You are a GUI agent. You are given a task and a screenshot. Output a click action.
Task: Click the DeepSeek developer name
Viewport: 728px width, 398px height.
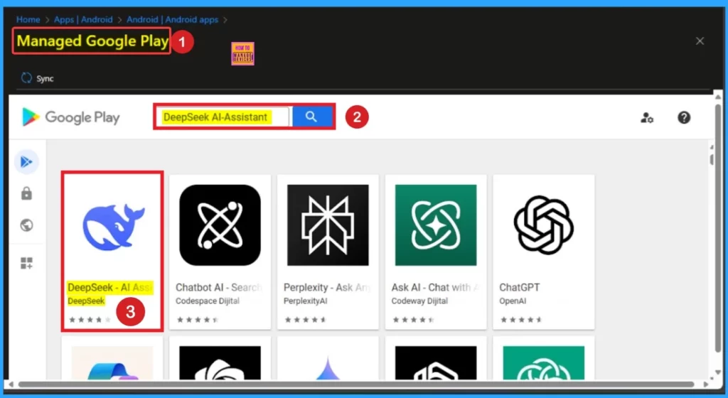point(86,301)
